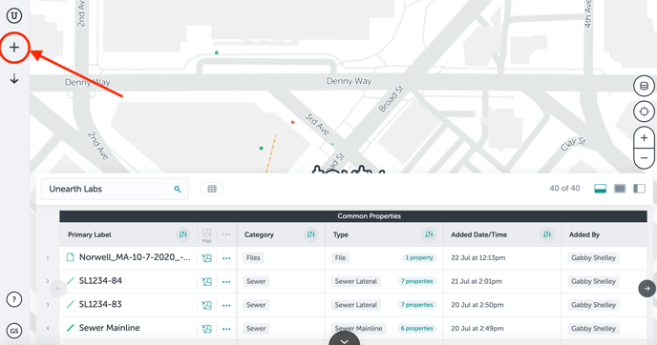View the 6 properties badge
The width and height of the screenshot is (657, 345).
417,328
